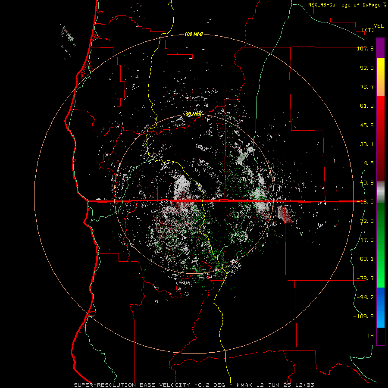The width and height of the screenshot is (388, 388).
Task: Select the 92.3 value on the velocity scale
Action: (367, 68)
